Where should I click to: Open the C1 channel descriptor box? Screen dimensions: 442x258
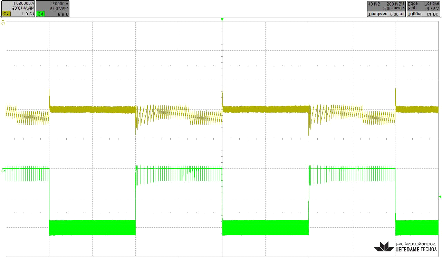[x=18, y=9]
